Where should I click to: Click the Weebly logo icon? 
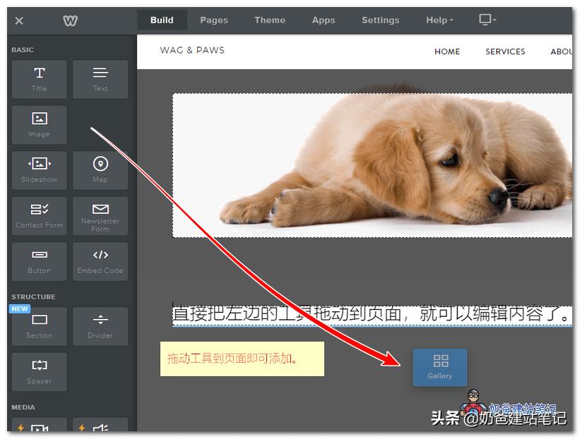(71, 20)
